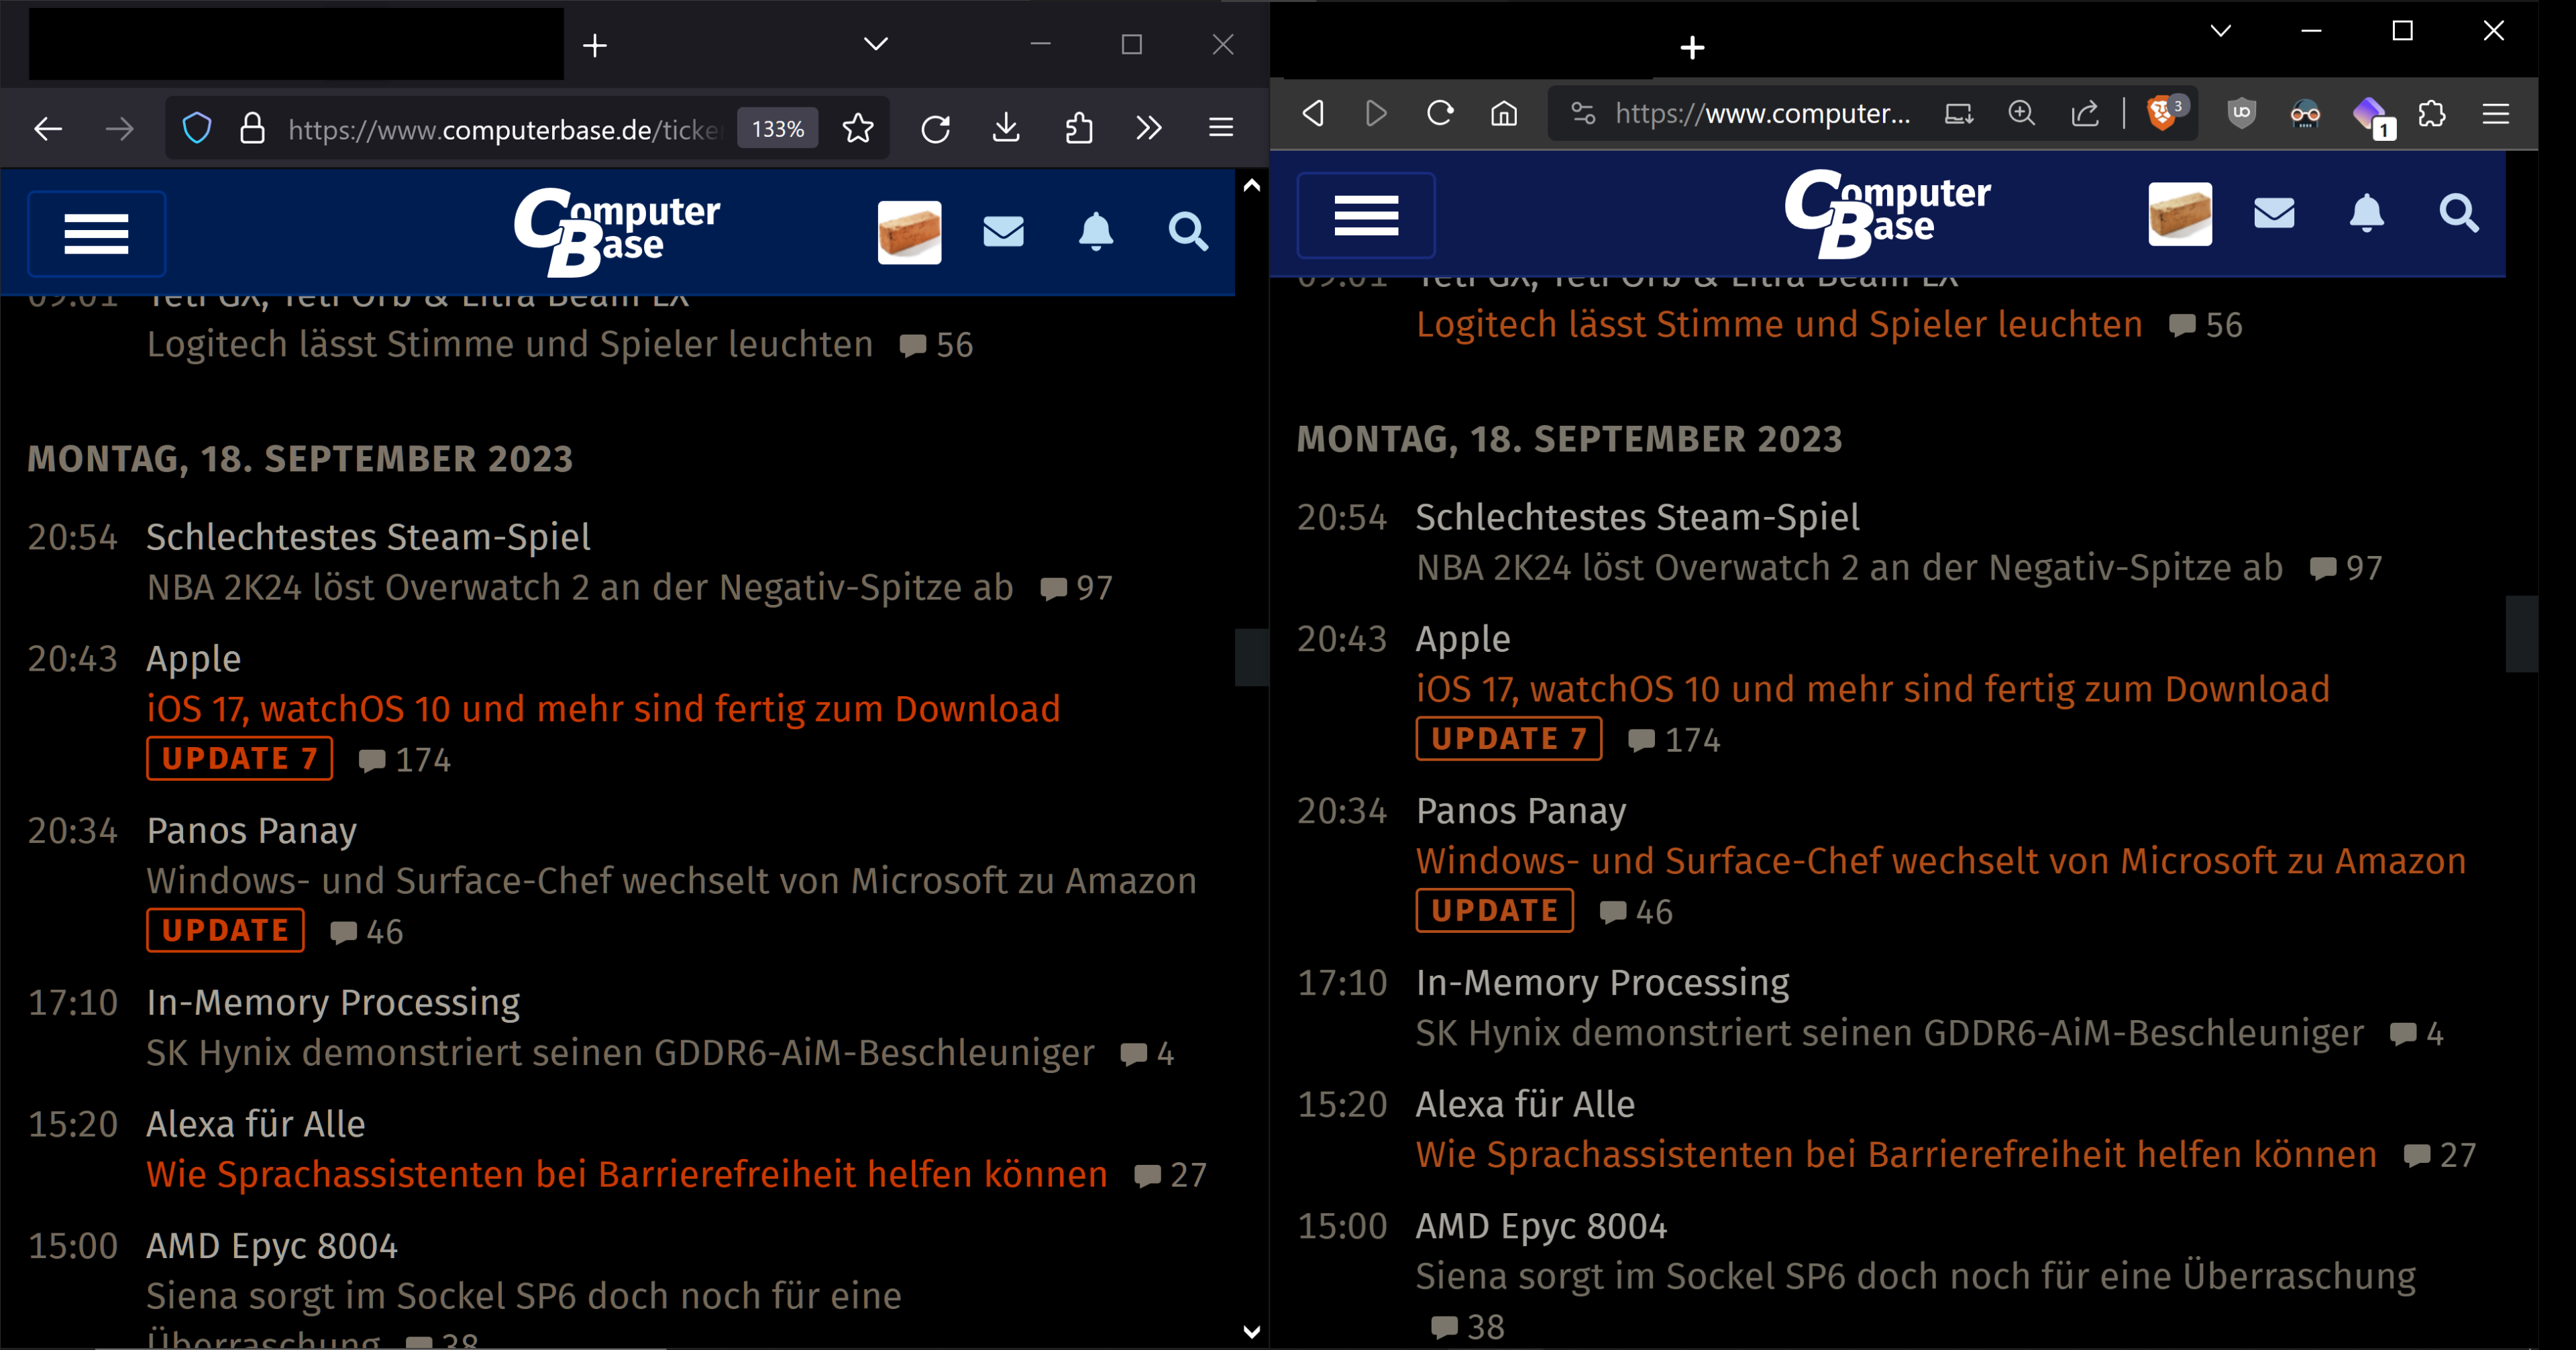Screen dimensions: 2576x1350
Task: Open the Firefox downloads arrow icon
Action: coord(1006,129)
